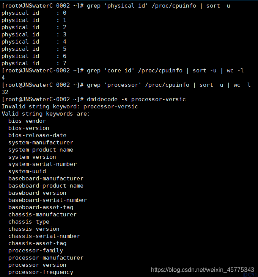Click the 'physical id : 0' output line

click(x=34, y=13)
